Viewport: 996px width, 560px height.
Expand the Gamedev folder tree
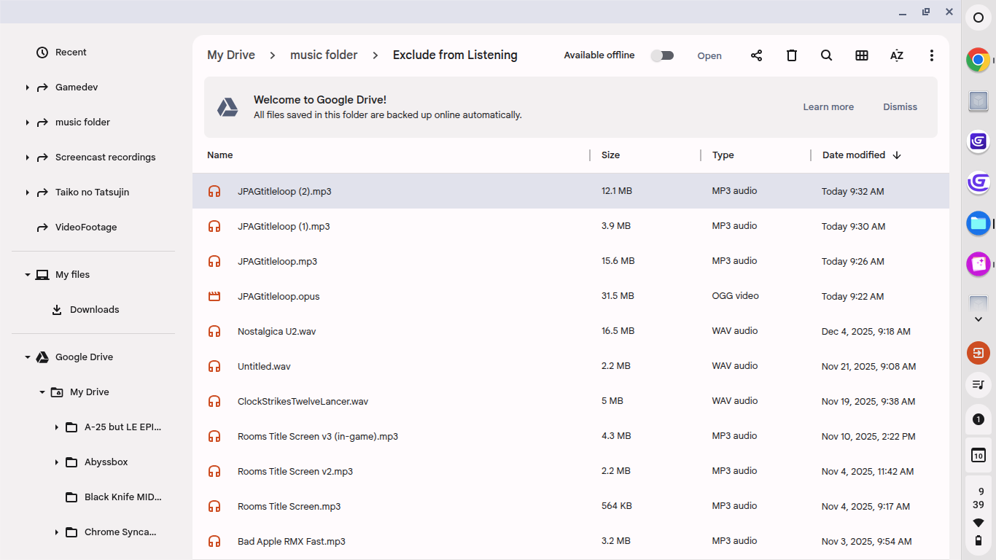tap(28, 87)
